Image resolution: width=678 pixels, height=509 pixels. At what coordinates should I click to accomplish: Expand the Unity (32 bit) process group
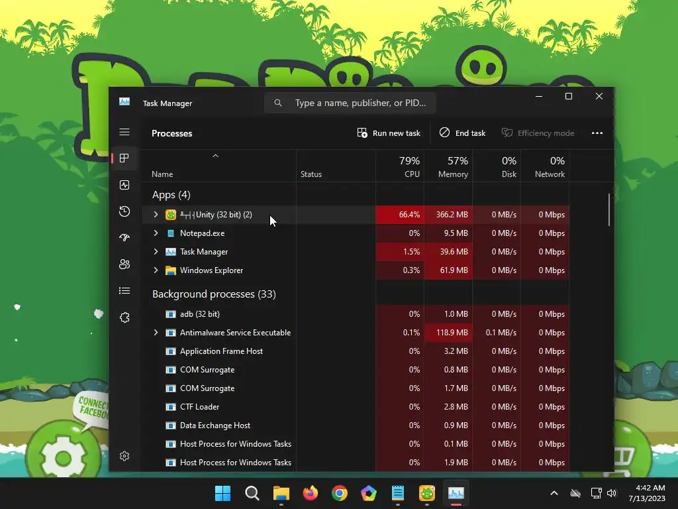[x=156, y=215]
